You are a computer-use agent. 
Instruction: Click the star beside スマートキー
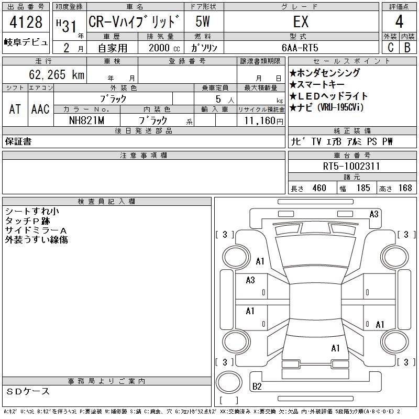(293, 84)
